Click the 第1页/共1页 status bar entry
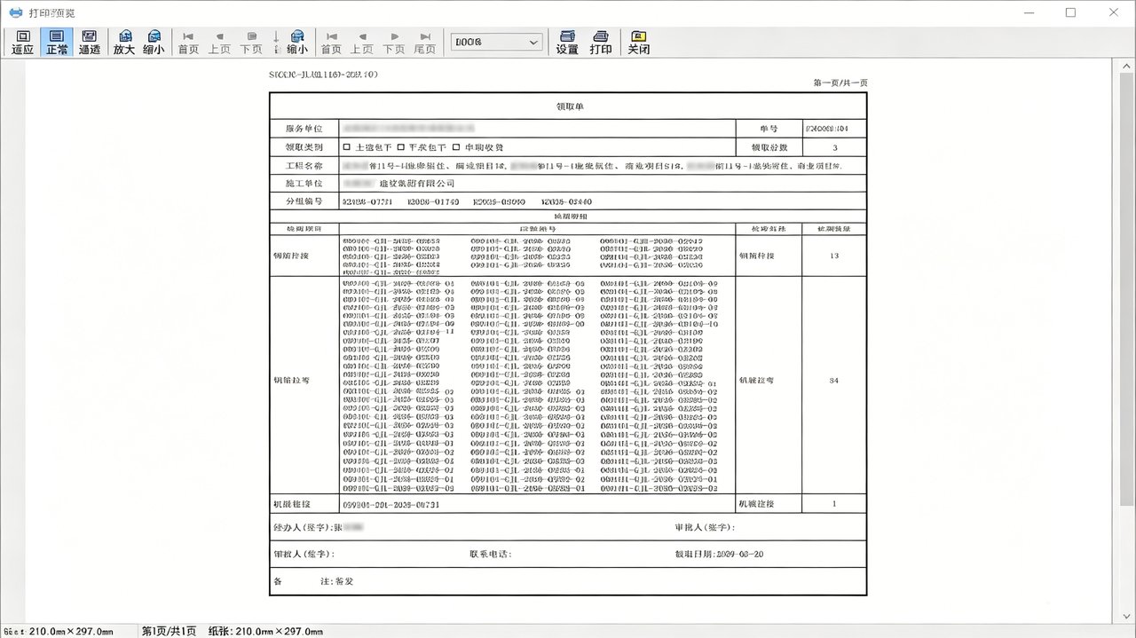 tap(169, 631)
